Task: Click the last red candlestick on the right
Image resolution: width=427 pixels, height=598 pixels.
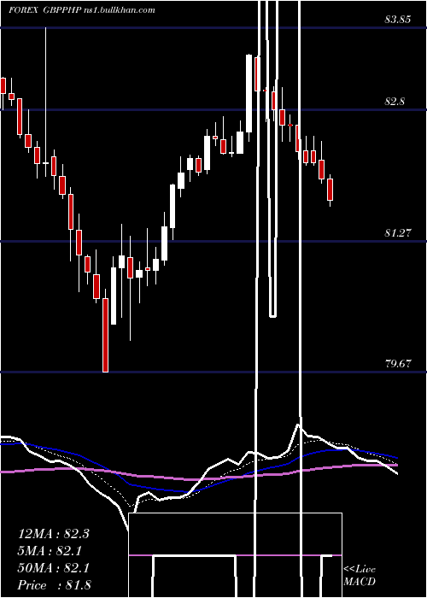Action: point(330,190)
